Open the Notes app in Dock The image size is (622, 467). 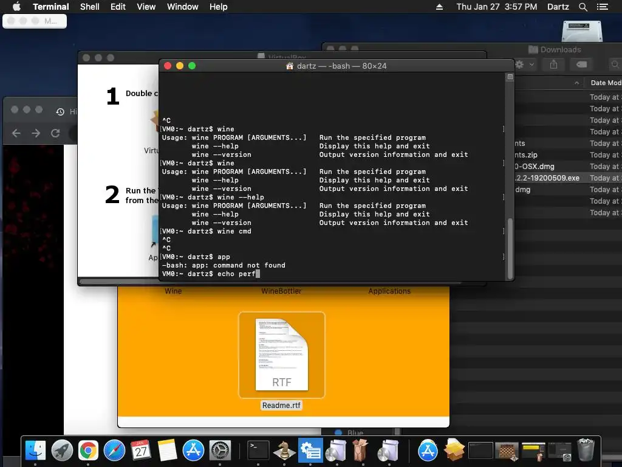tap(167, 451)
